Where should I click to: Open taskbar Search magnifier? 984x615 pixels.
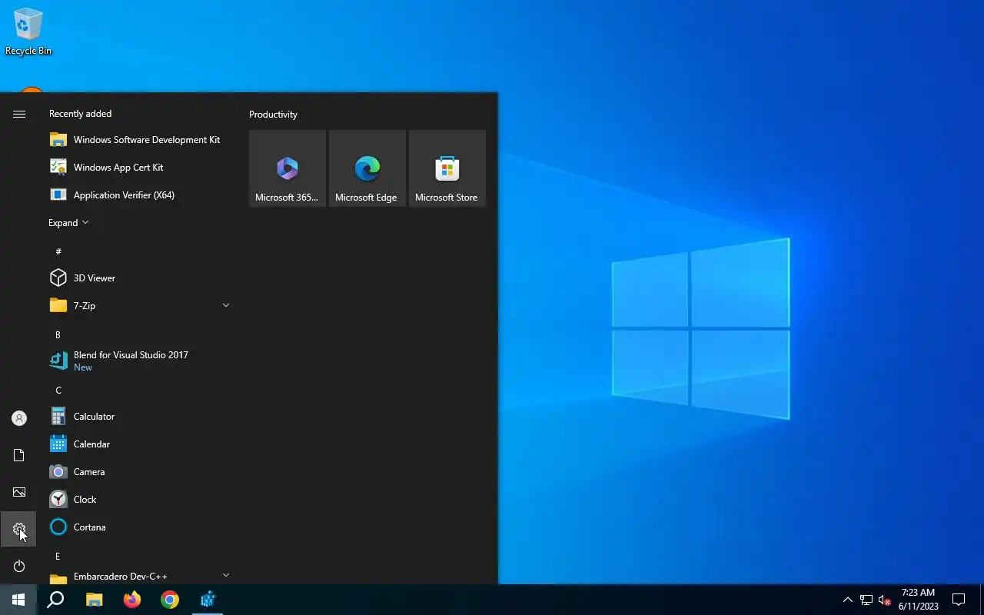coord(55,600)
